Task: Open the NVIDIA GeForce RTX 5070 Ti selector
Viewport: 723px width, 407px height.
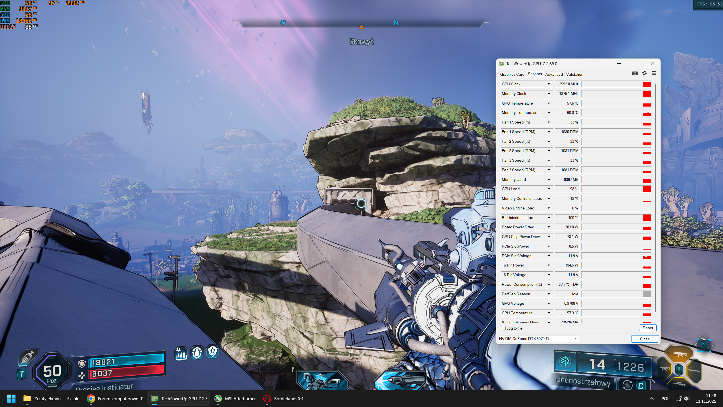Action: pos(538,339)
